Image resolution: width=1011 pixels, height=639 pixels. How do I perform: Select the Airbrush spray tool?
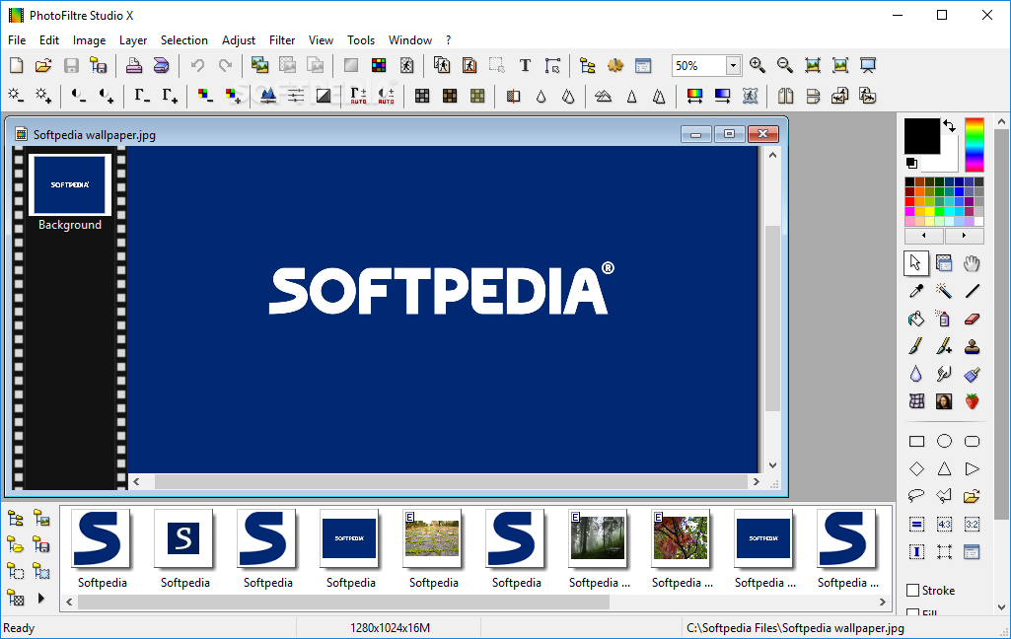click(943, 318)
